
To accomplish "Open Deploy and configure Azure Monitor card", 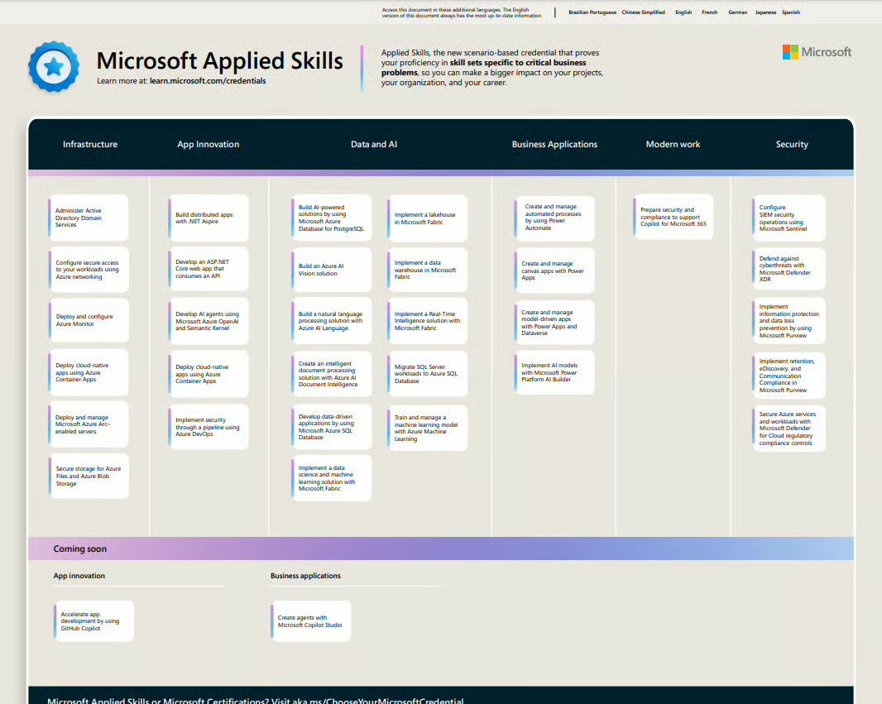I will coord(89,320).
